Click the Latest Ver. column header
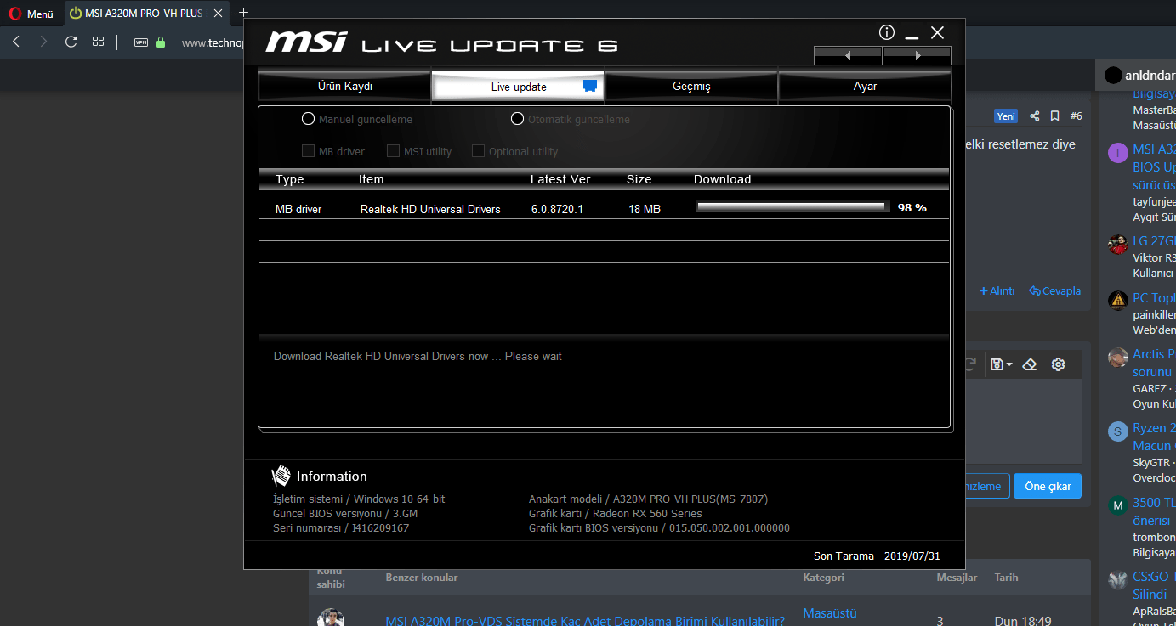 point(562,179)
